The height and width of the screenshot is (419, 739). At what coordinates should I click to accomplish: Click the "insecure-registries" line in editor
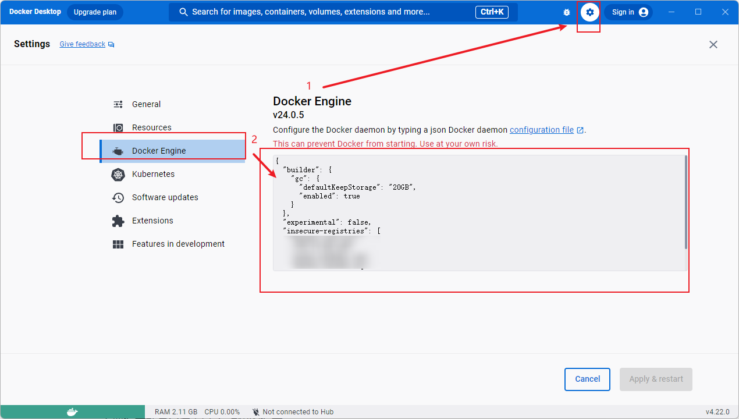(332, 231)
